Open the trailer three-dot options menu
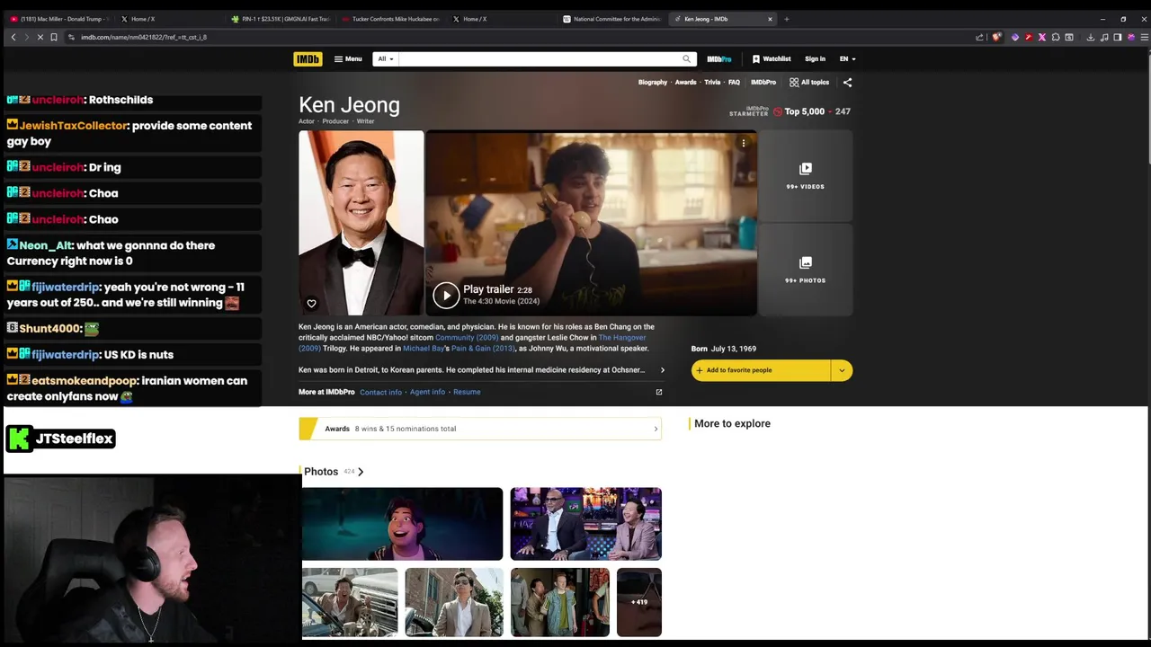 [x=744, y=144]
